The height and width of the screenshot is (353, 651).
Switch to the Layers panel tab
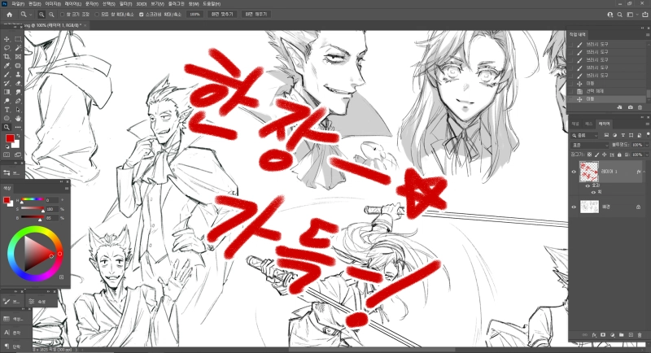pos(604,124)
